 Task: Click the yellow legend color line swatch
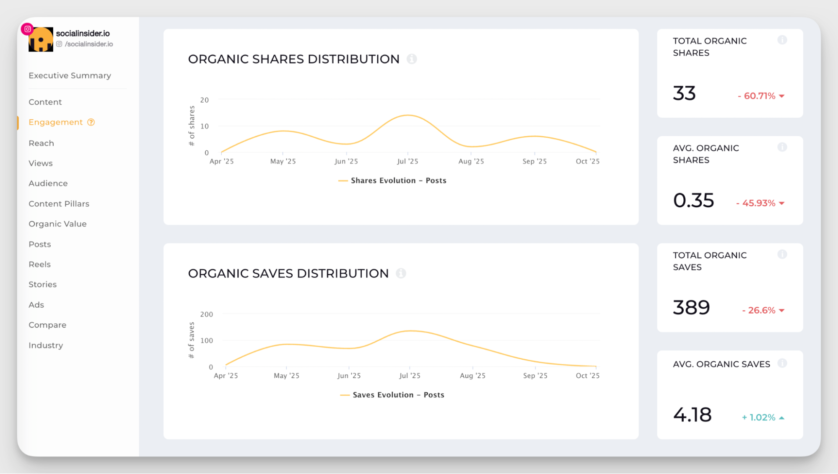click(343, 180)
